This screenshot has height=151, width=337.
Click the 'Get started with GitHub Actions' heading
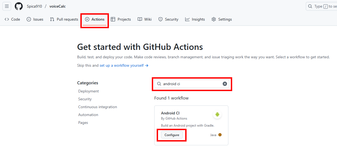click(140, 47)
